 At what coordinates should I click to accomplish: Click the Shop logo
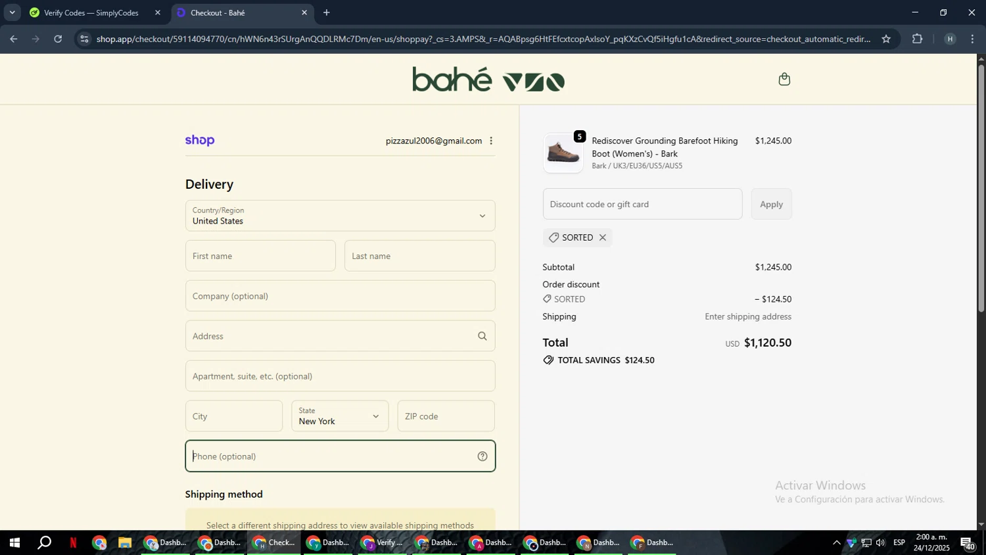coord(200,140)
